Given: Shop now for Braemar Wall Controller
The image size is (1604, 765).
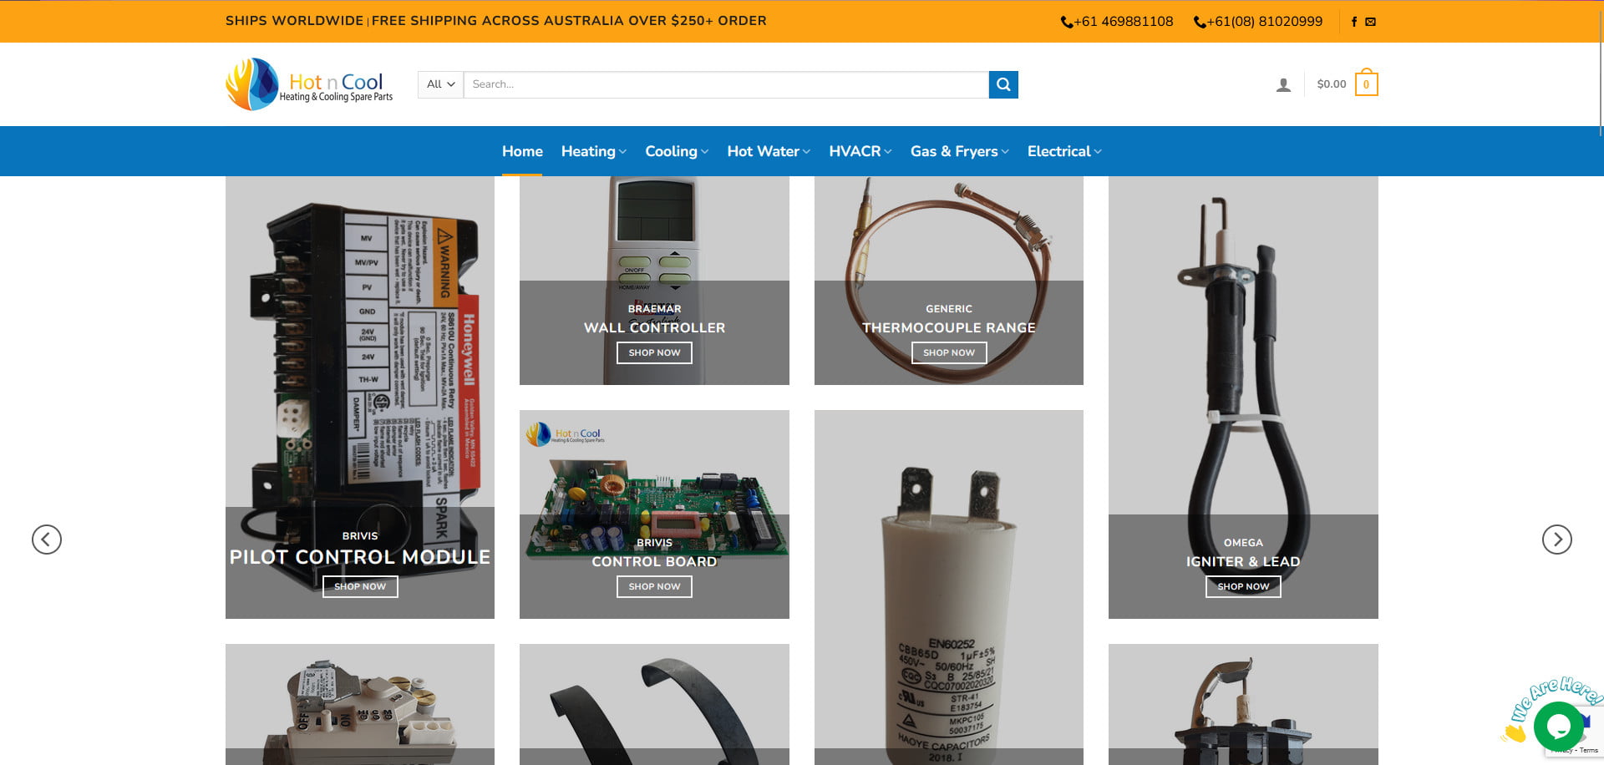Looking at the screenshot, I should click(654, 352).
